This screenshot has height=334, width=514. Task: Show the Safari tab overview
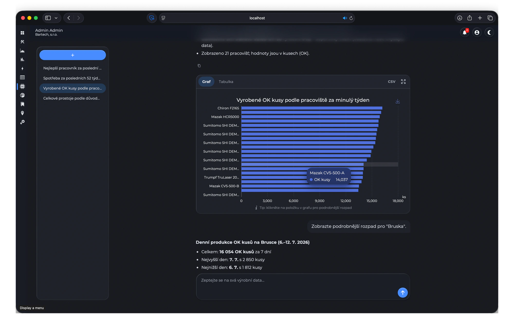tap(490, 18)
